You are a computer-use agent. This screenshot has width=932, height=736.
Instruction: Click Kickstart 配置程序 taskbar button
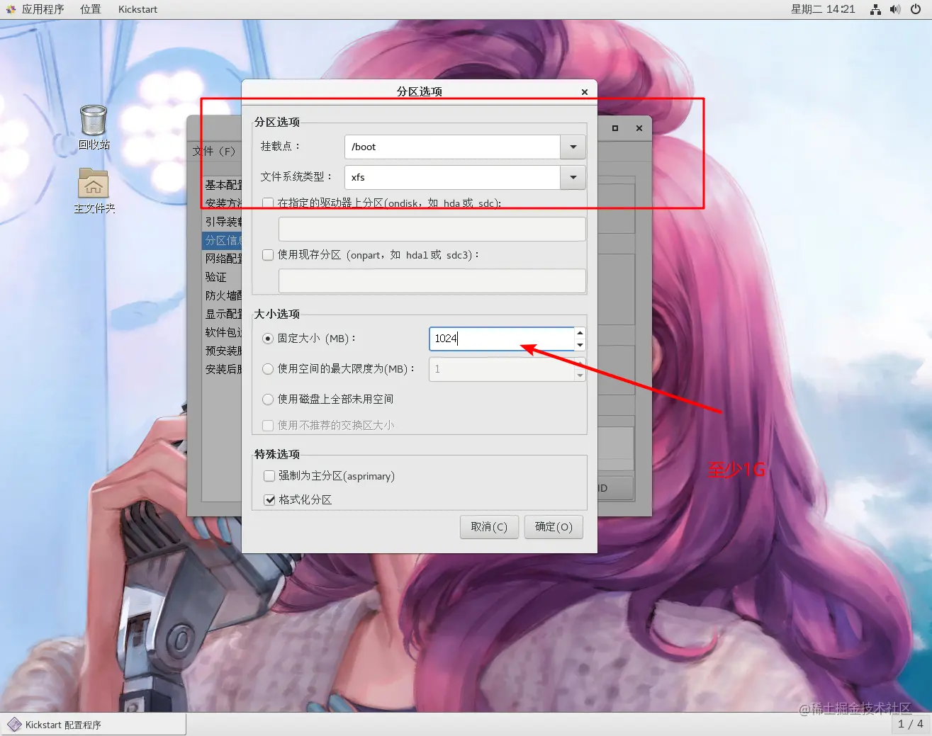pos(93,725)
